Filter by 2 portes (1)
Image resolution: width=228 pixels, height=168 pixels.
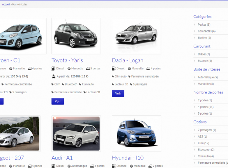pyautogui.click(x=205, y=100)
